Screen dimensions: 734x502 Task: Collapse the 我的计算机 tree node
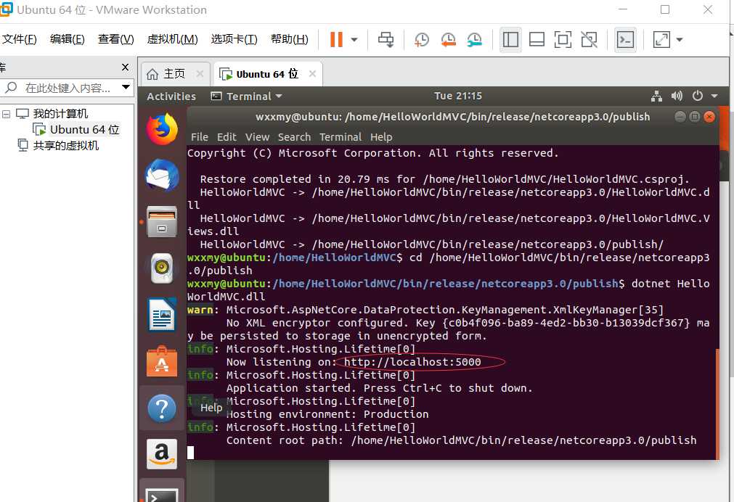[6, 114]
